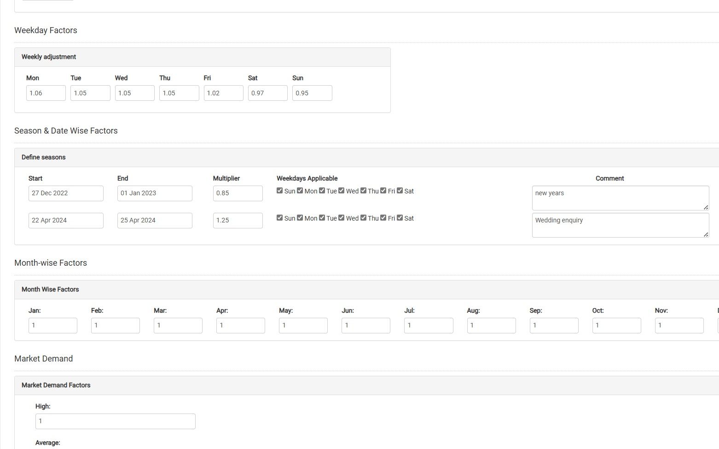Select the 1.25 multiplier input
This screenshot has height=449, width=719.
[x=238, y=221]
